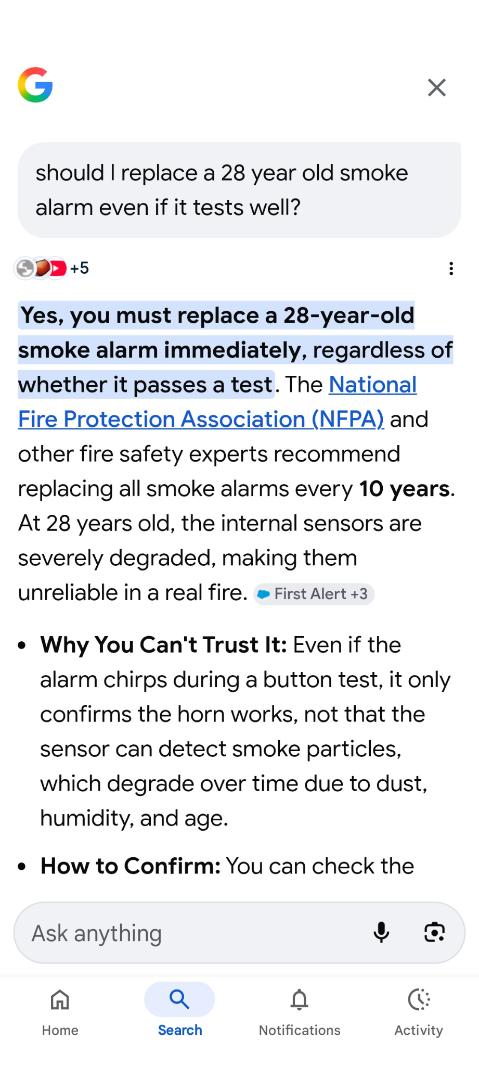Start voice search with the microphone

click(381, 932)
